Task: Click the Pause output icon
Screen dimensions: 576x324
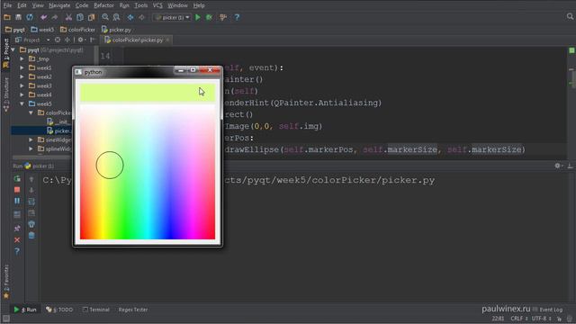Action: [x=17, y=201]
